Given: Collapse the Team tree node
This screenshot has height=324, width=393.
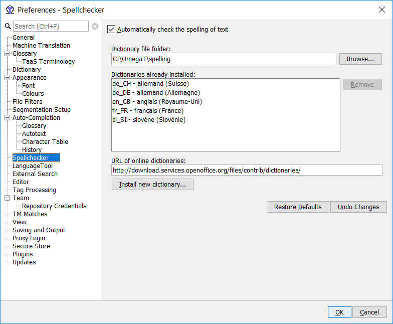Looking at the screenshot, I should coord(7,198).
